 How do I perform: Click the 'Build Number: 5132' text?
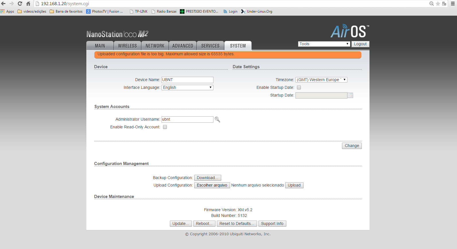pyautogui.click(x=229, y=216)
